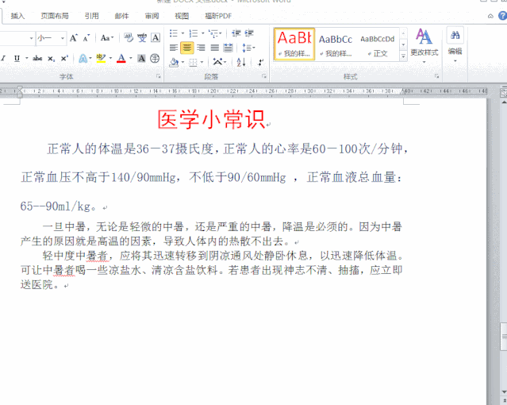507x405 pixels.
Task: Apply numbered list
Action: click(194, 33)
